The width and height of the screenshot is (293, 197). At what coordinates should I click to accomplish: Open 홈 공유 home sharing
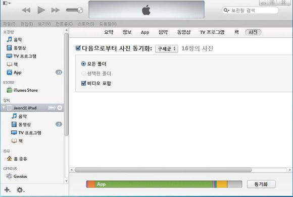[17, 159]
